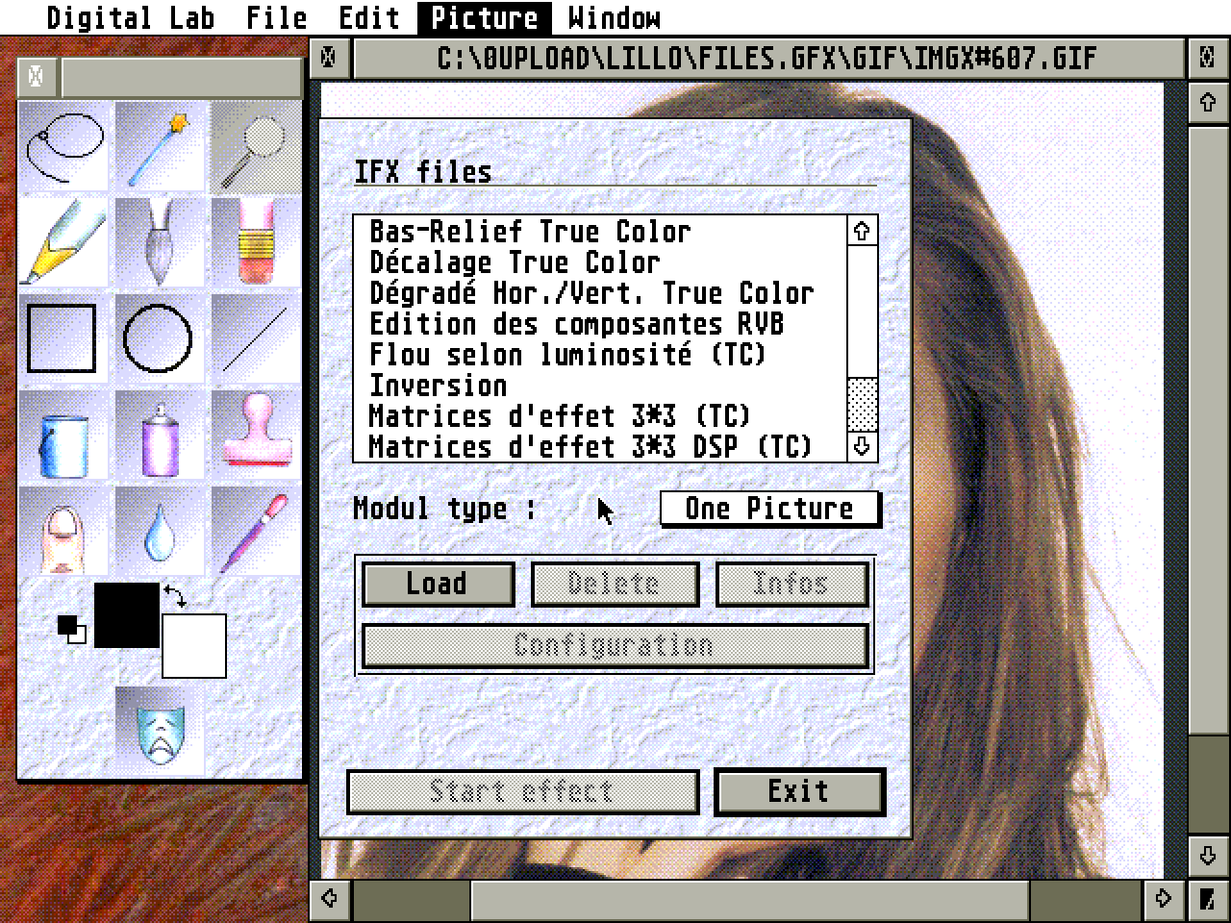Toggle the Circle drawing tool
The height and width of the screenshot is (923, 1231).
[x=159, y=337]
